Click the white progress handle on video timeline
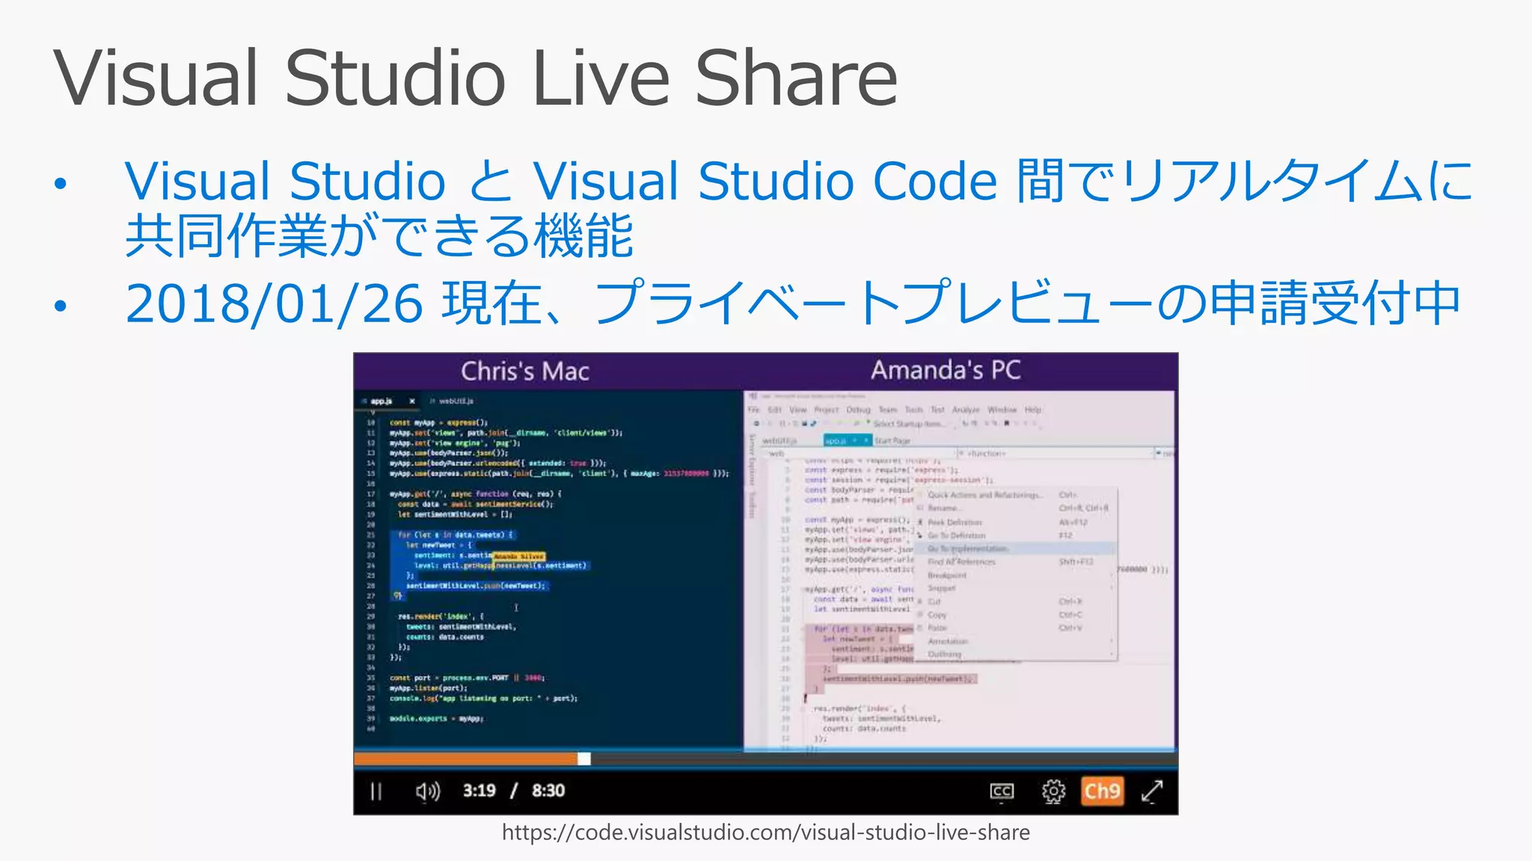The width and height of the screenshot is (1532, 861). tap(584, 759)
